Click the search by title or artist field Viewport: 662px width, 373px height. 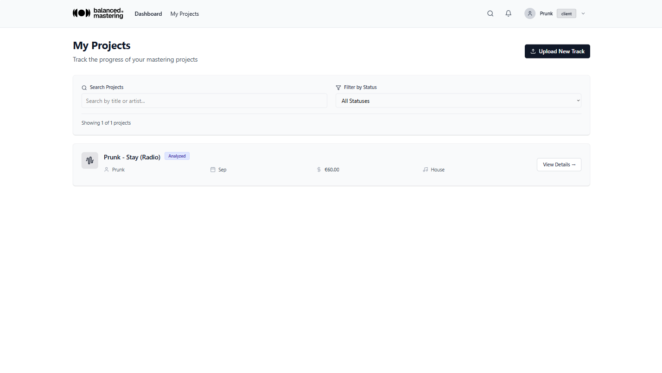coord(204,101)
